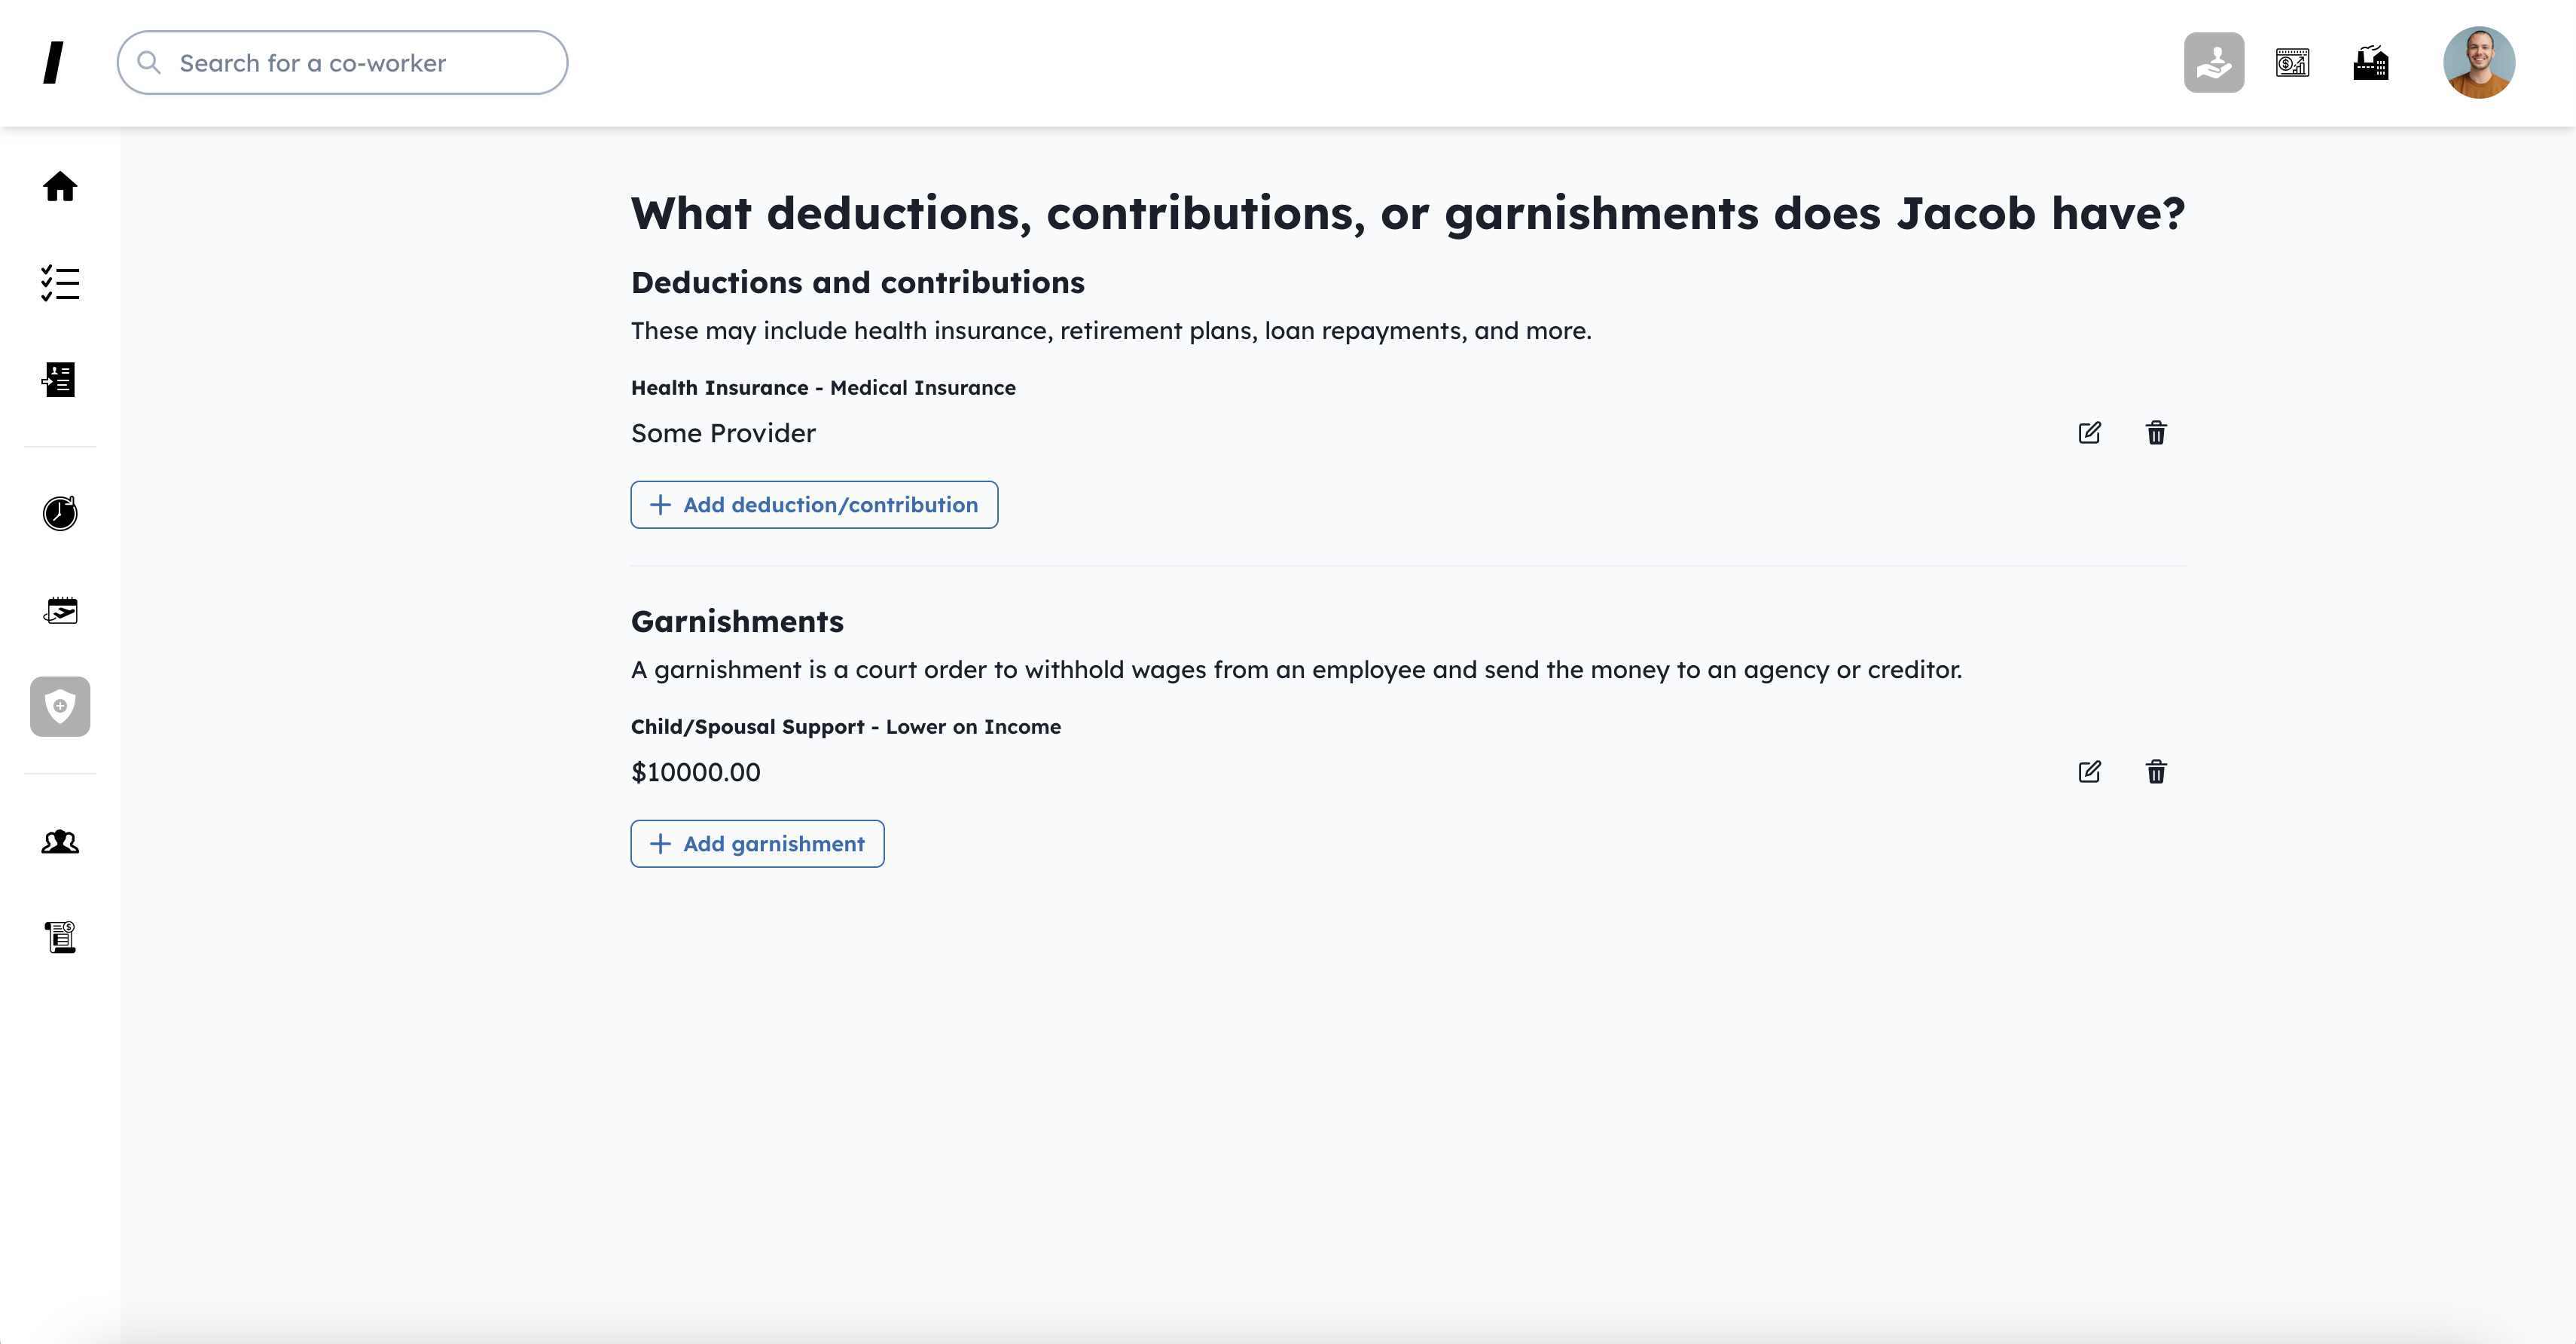
Task: Focus the Search for a co-worker field
Action: 343,63
